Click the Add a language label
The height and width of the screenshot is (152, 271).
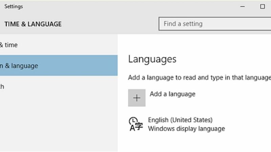[172, 94]
